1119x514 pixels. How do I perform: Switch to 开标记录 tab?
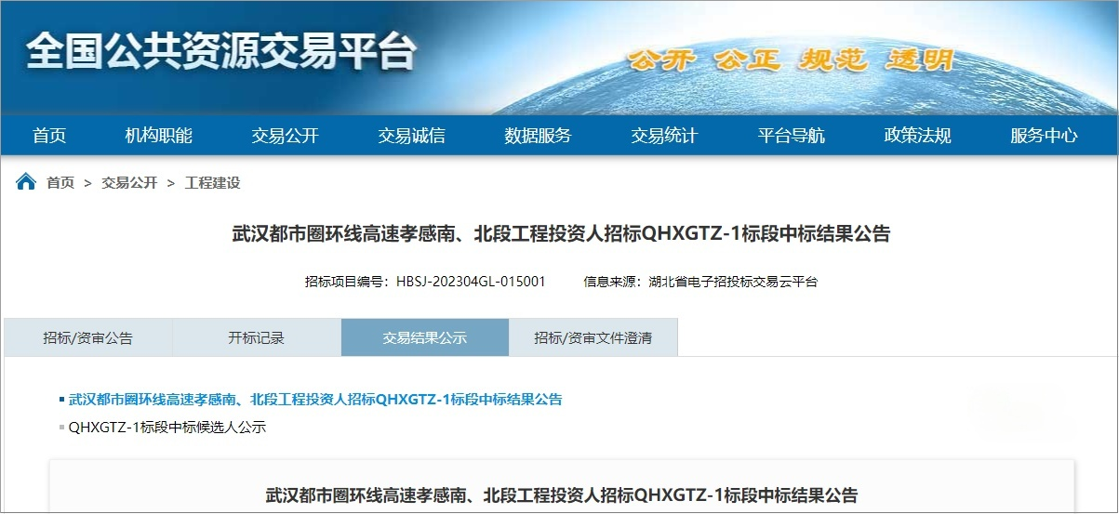click(256, 338)
